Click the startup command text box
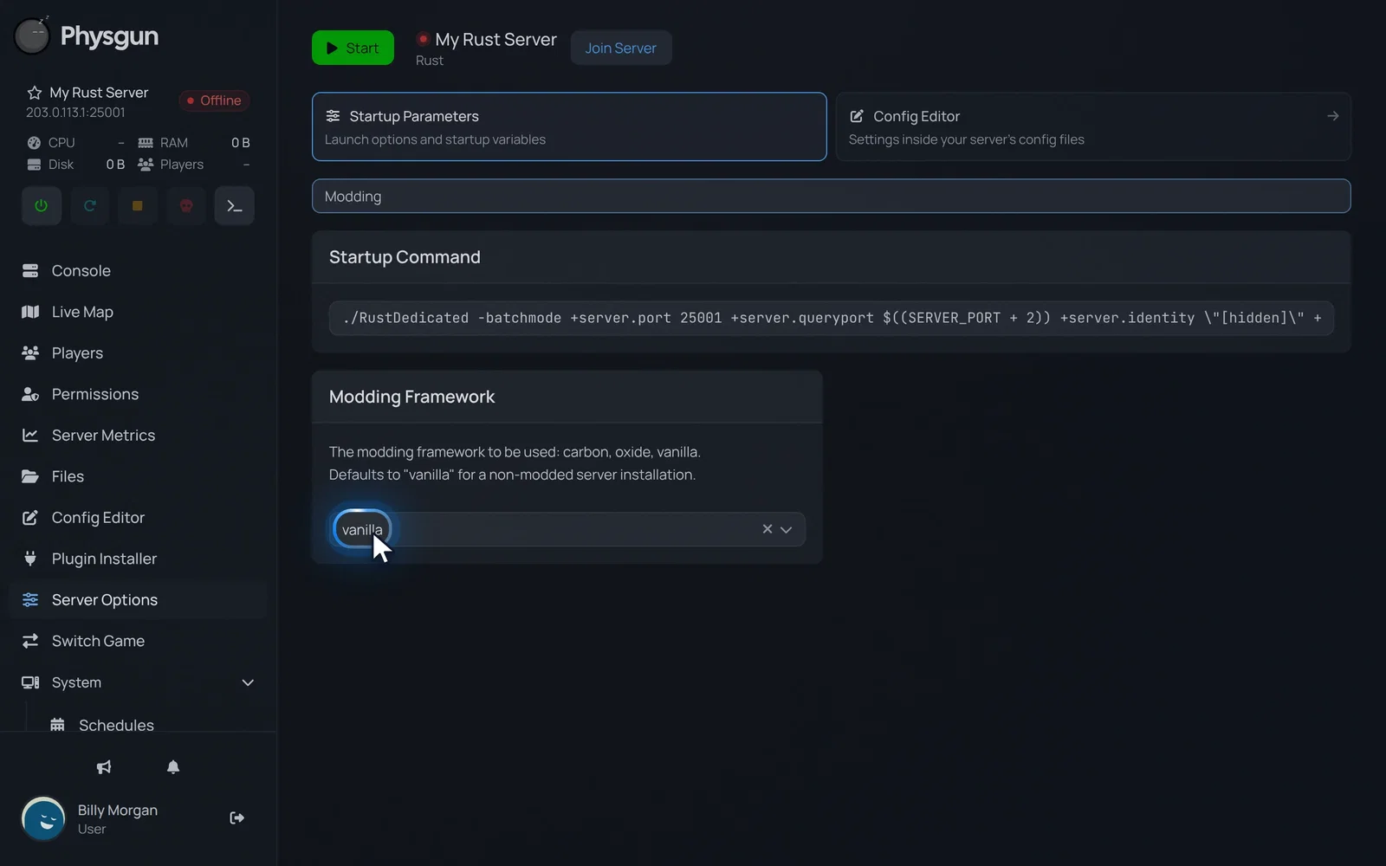This screenshot has width=1386, height=866. (831, 318)
